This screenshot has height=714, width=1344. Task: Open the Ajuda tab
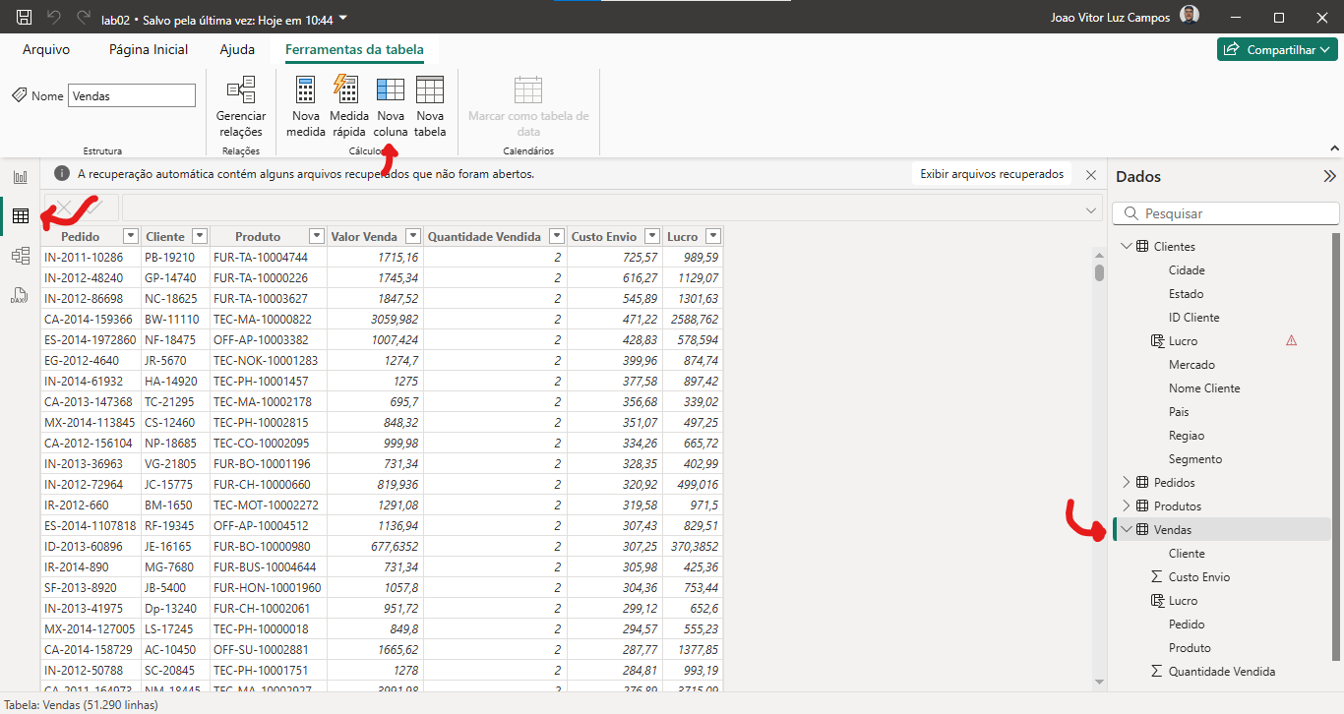click(237, 49)
